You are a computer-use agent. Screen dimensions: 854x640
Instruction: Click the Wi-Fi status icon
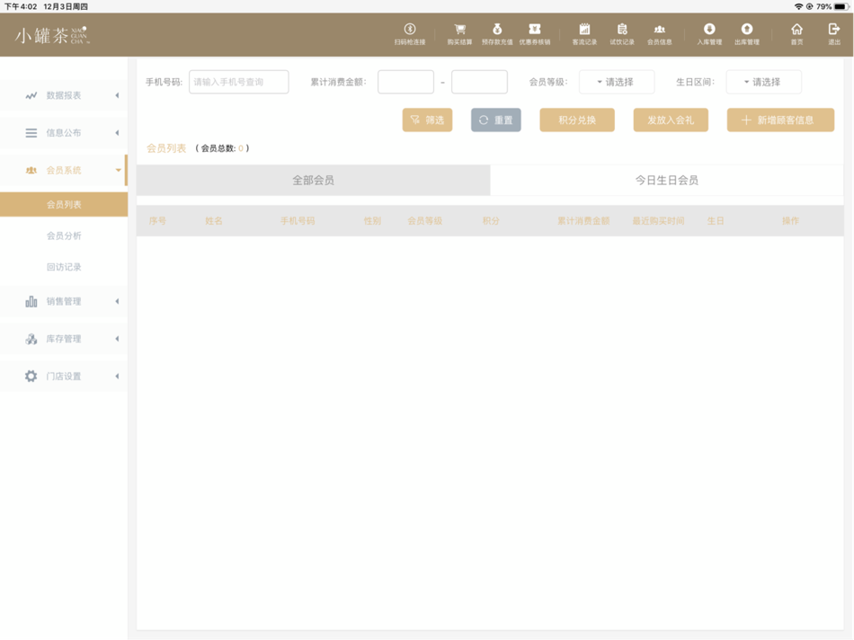[798, 6]
